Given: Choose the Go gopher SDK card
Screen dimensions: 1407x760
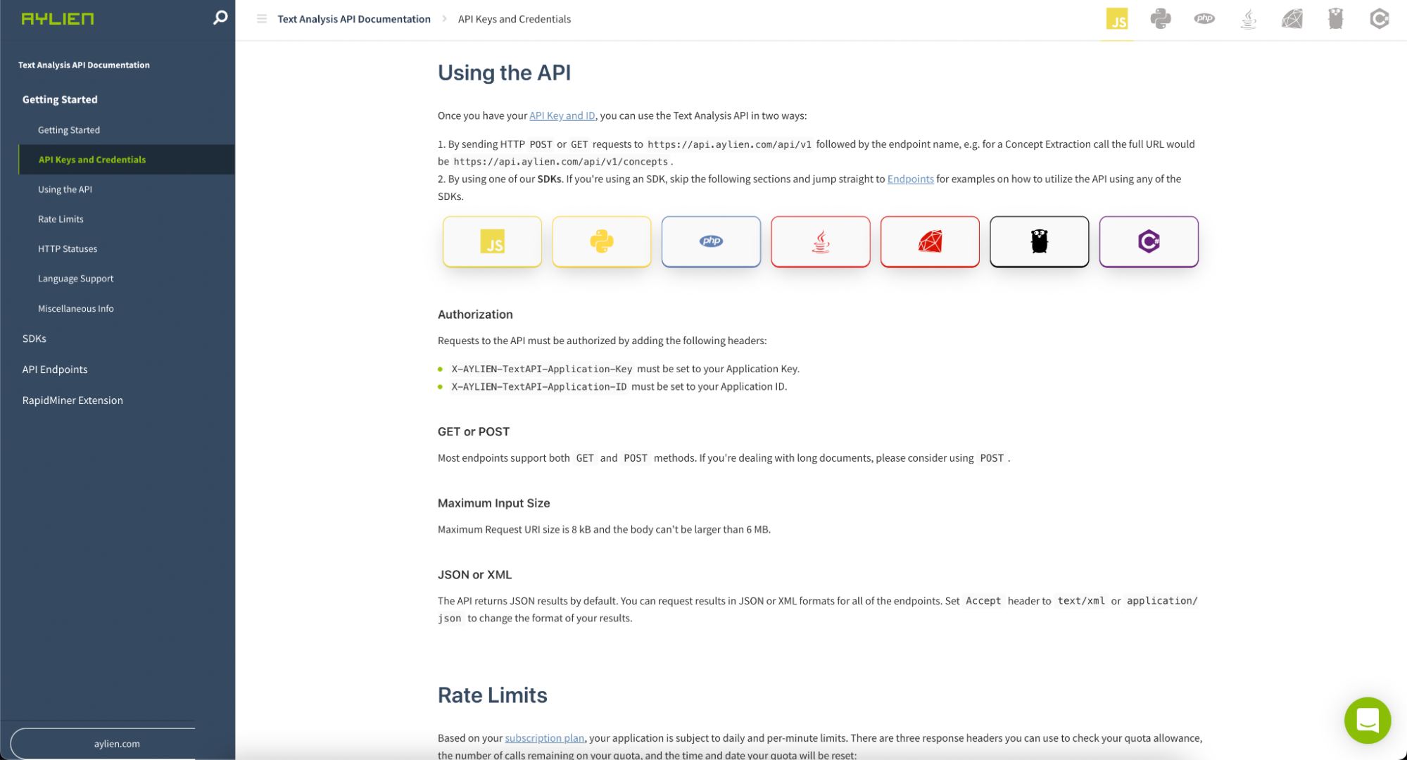Looking at the screenshot, I should click(x=1040, y=241).
